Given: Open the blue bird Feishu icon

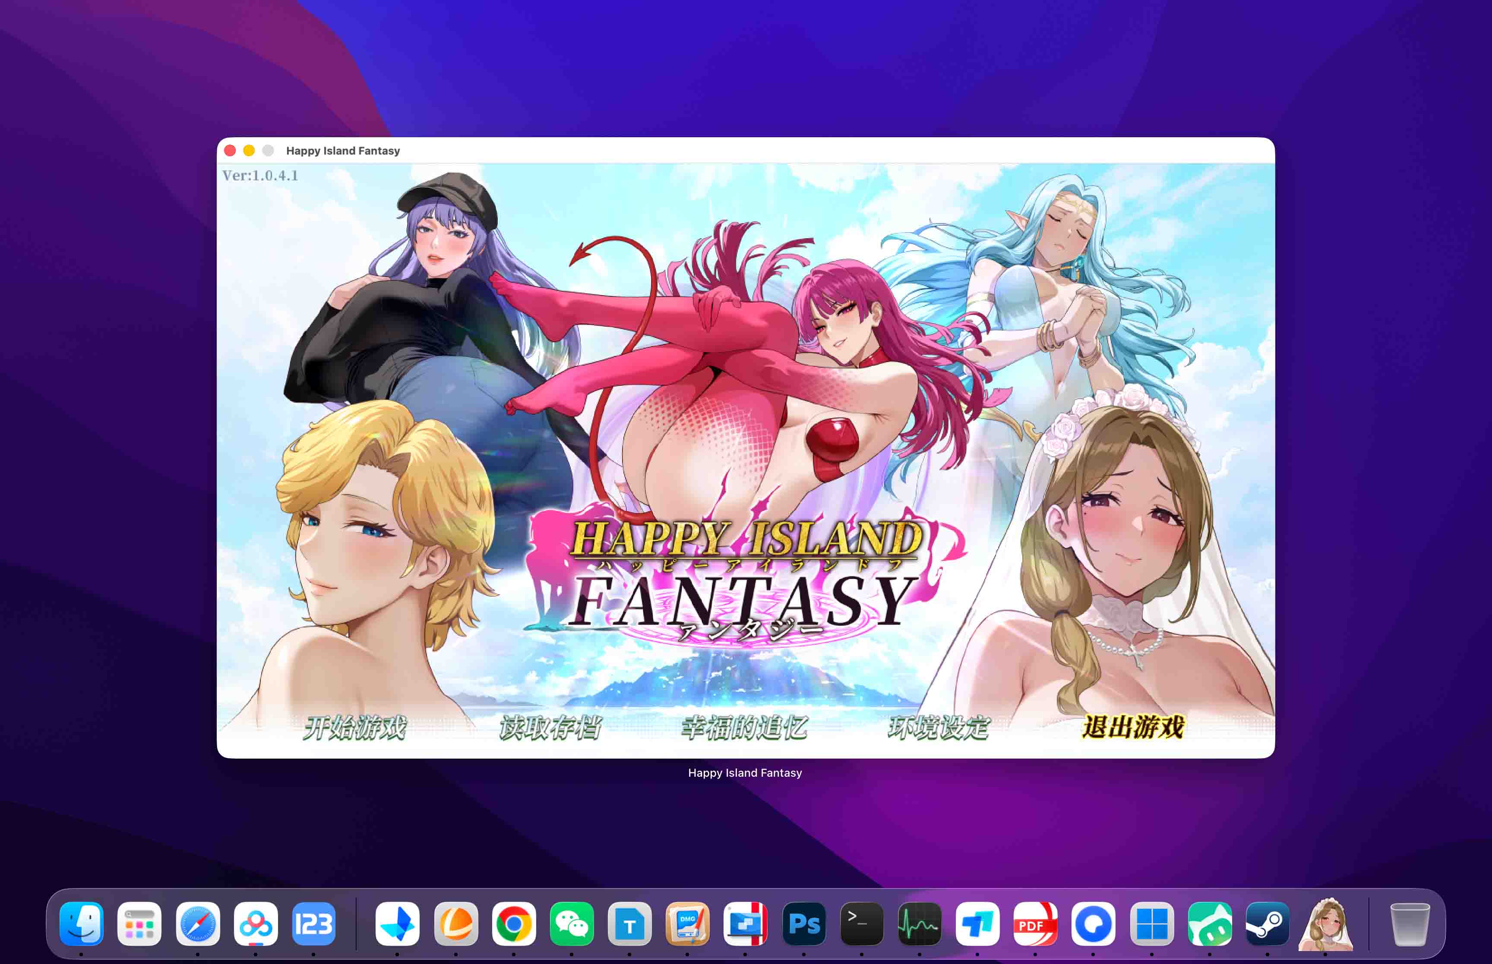Looking at the screenshot, I should pos(397,923).
